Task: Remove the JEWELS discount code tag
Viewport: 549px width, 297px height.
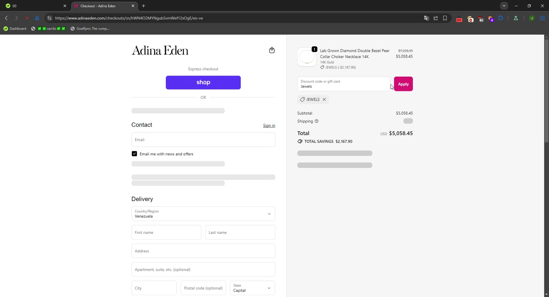Action: click(324, 99)
